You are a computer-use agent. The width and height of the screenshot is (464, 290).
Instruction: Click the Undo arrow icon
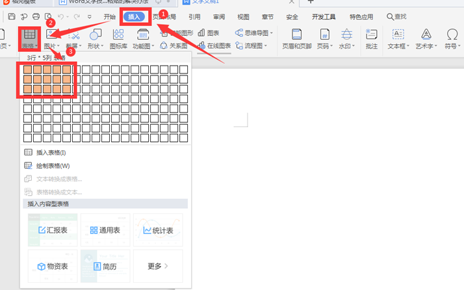tap(60, 17)
